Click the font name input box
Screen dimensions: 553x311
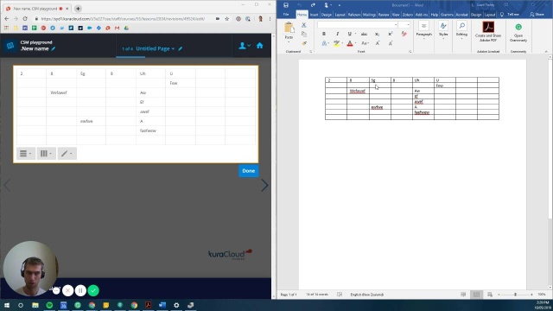357,25
